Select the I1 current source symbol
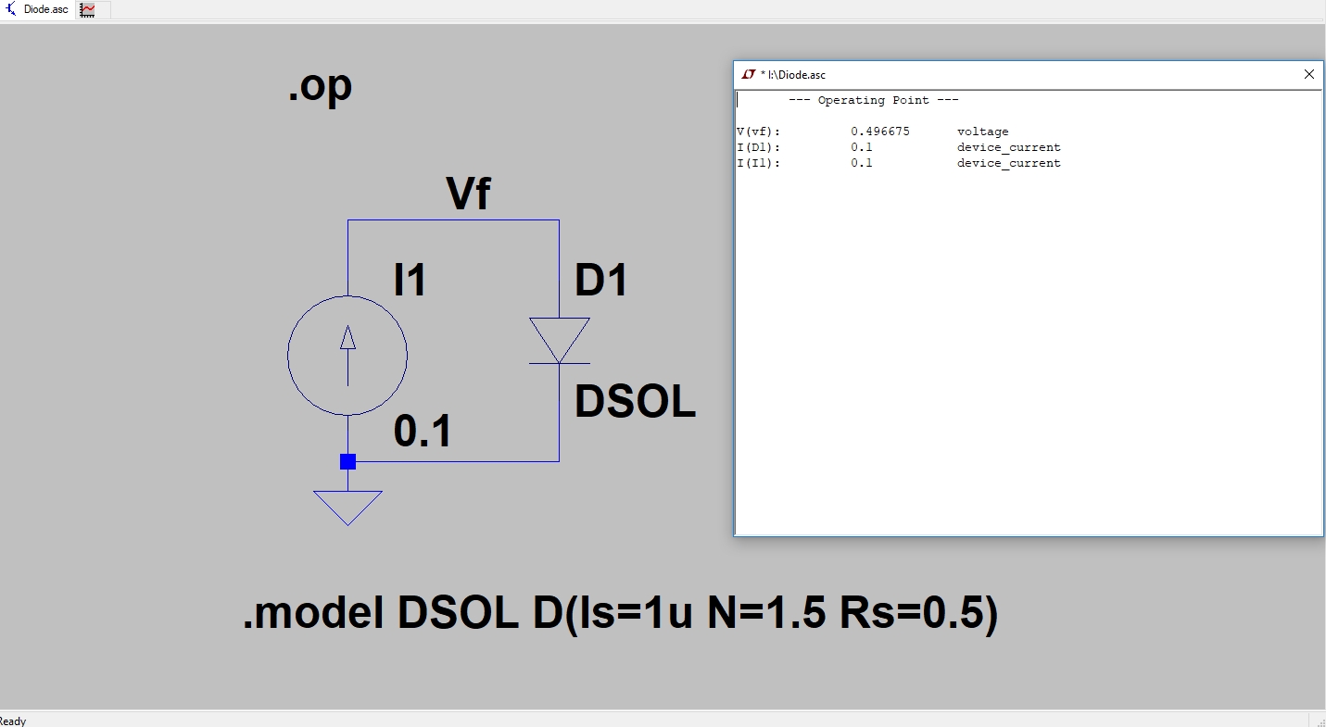1326x727 pixels. point(347,356)
